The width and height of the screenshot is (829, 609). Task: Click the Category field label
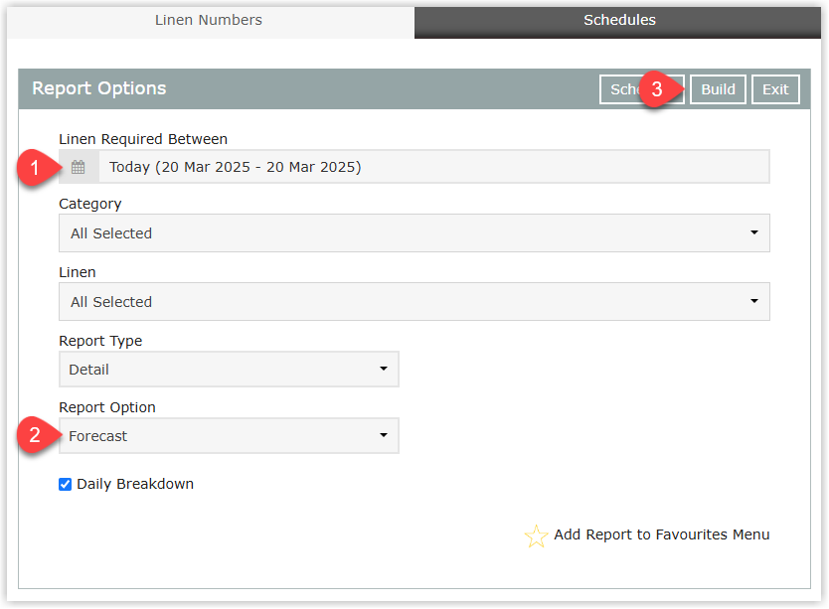coord(90,204)
